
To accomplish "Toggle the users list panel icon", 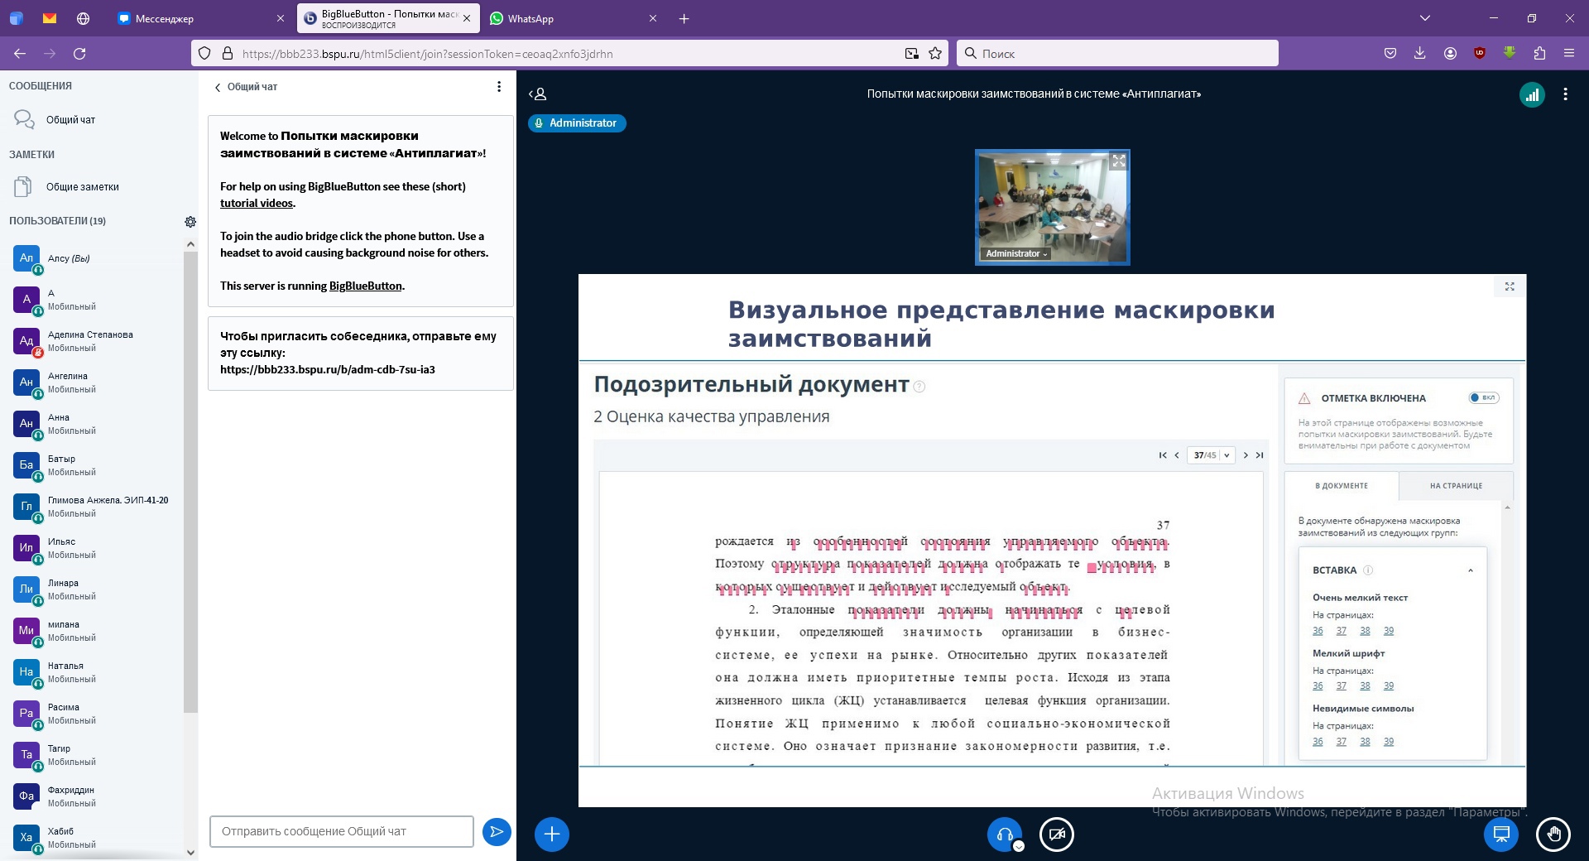I will coord(538,94).
